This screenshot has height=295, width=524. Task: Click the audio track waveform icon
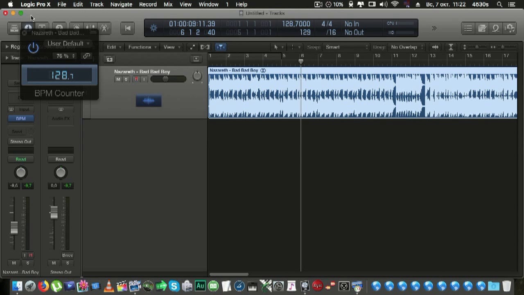tap(149, 100)
